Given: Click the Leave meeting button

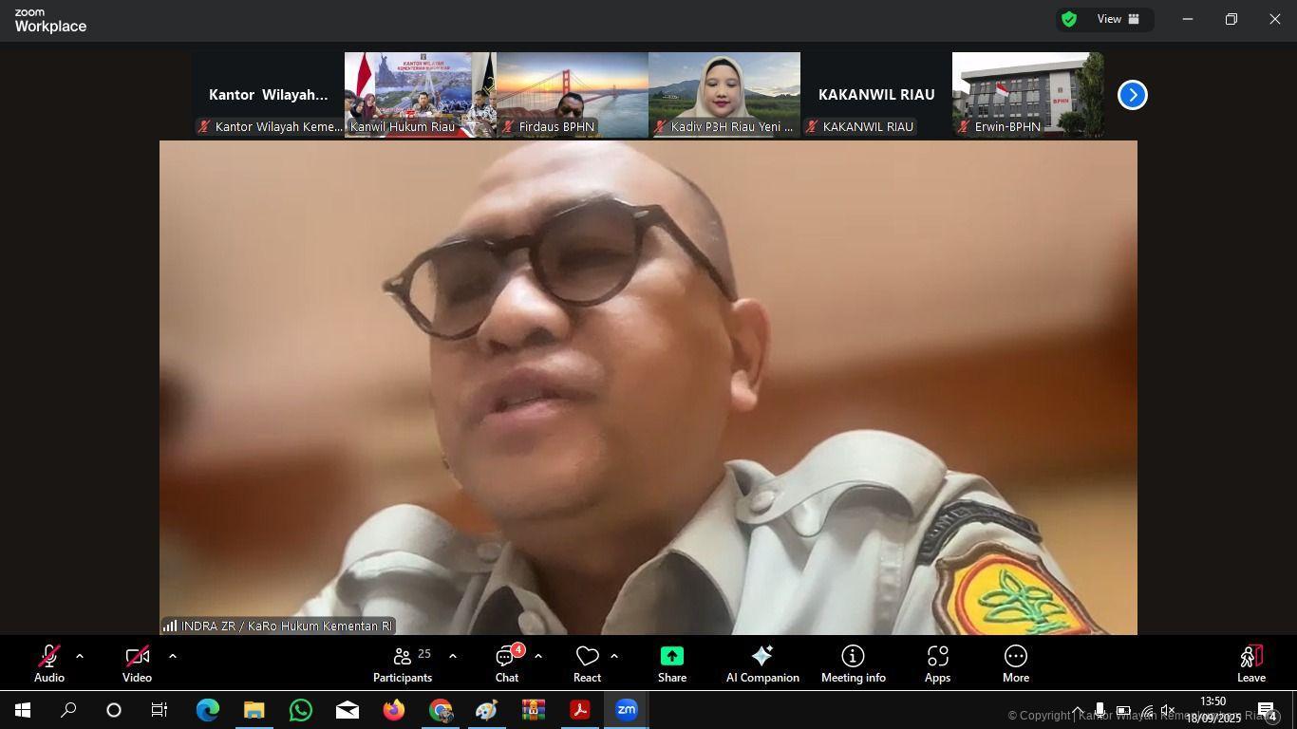Looking at the screenshot, I should coord(1250,664).
